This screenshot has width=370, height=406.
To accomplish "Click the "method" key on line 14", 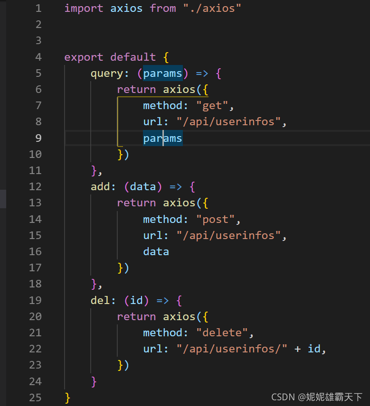I will (163, 220).
